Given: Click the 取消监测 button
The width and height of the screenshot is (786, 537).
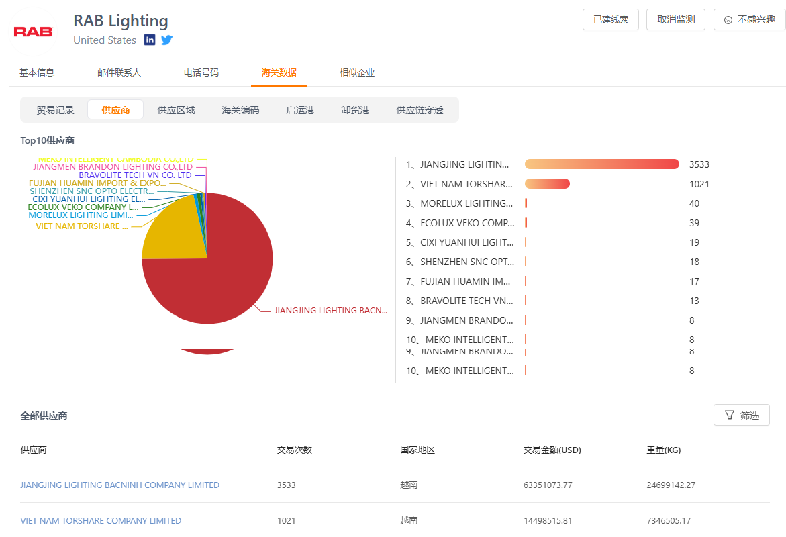Looking at the screenshot, I should click(x=676, y=19).
